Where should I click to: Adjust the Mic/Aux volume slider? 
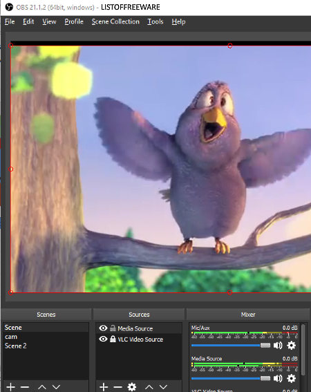click(x=231, y=346)
